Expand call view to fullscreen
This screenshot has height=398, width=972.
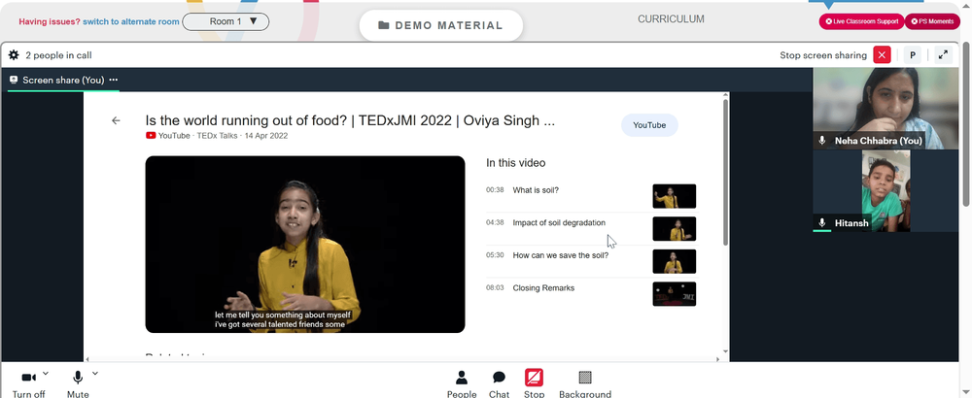(x=942, y=55)
